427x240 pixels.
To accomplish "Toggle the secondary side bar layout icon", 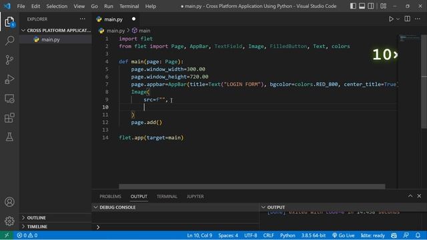I will click(x=371, y=6).
